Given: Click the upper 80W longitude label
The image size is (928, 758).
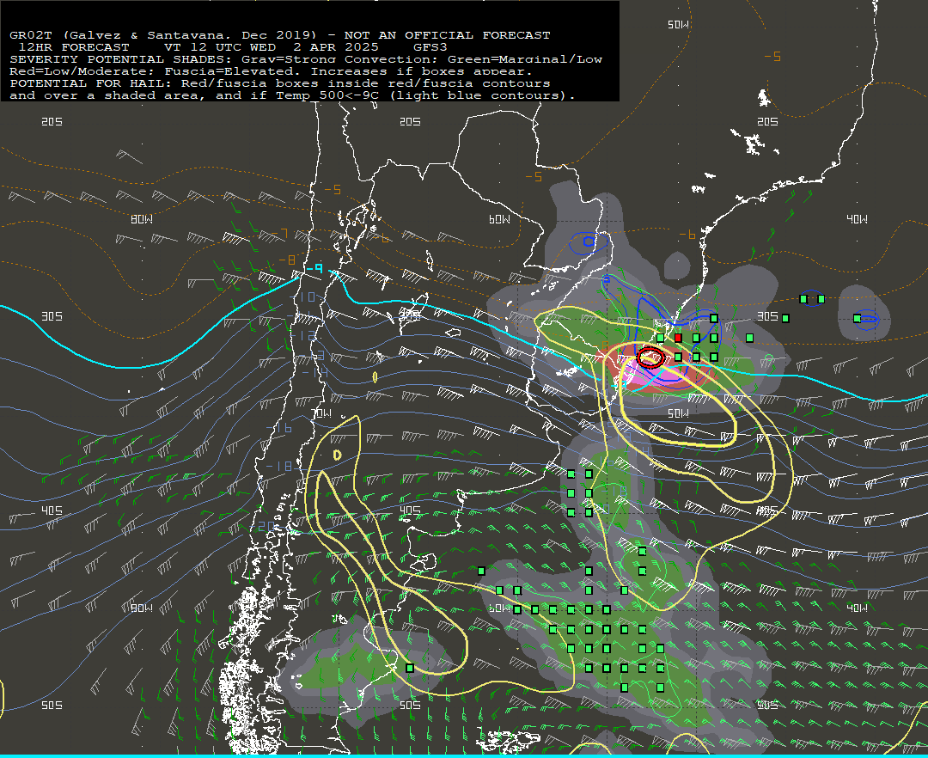Looking at the screenshot, I should pos(142,219).
